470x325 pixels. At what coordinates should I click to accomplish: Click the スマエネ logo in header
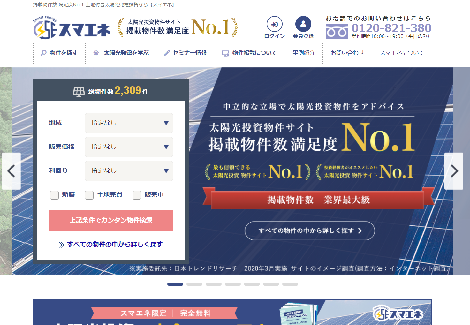[x=72, y=28]
